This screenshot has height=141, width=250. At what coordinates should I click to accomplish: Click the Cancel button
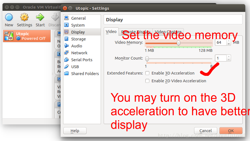206,131
